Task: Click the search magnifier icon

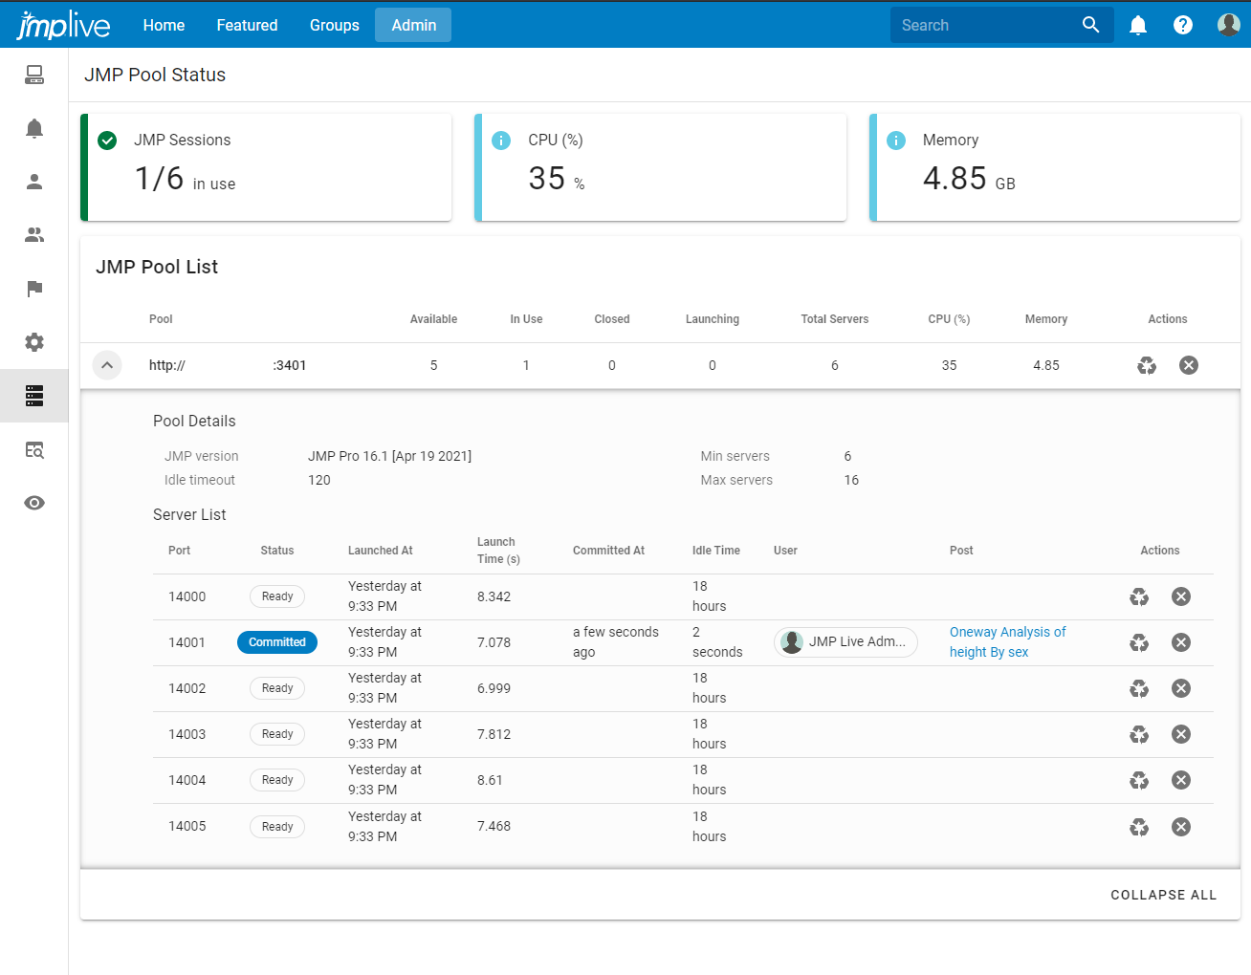Action: coord(1090,25)
